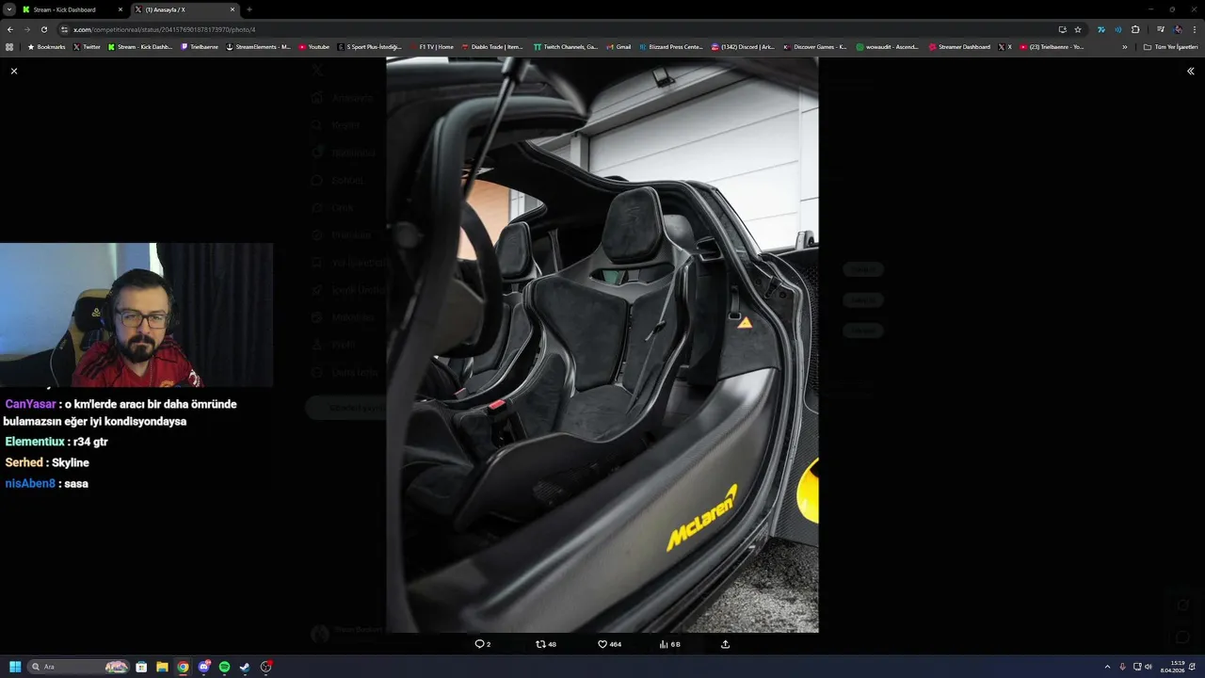
Task: Open the blue sound-wave extension icon
Action: click(x=1117, y=29)
